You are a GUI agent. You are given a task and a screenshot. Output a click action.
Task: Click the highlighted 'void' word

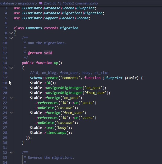48,53
